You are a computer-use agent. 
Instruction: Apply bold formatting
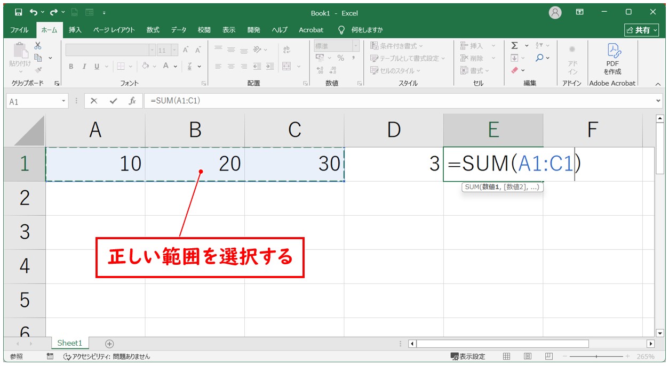(71, 67)
